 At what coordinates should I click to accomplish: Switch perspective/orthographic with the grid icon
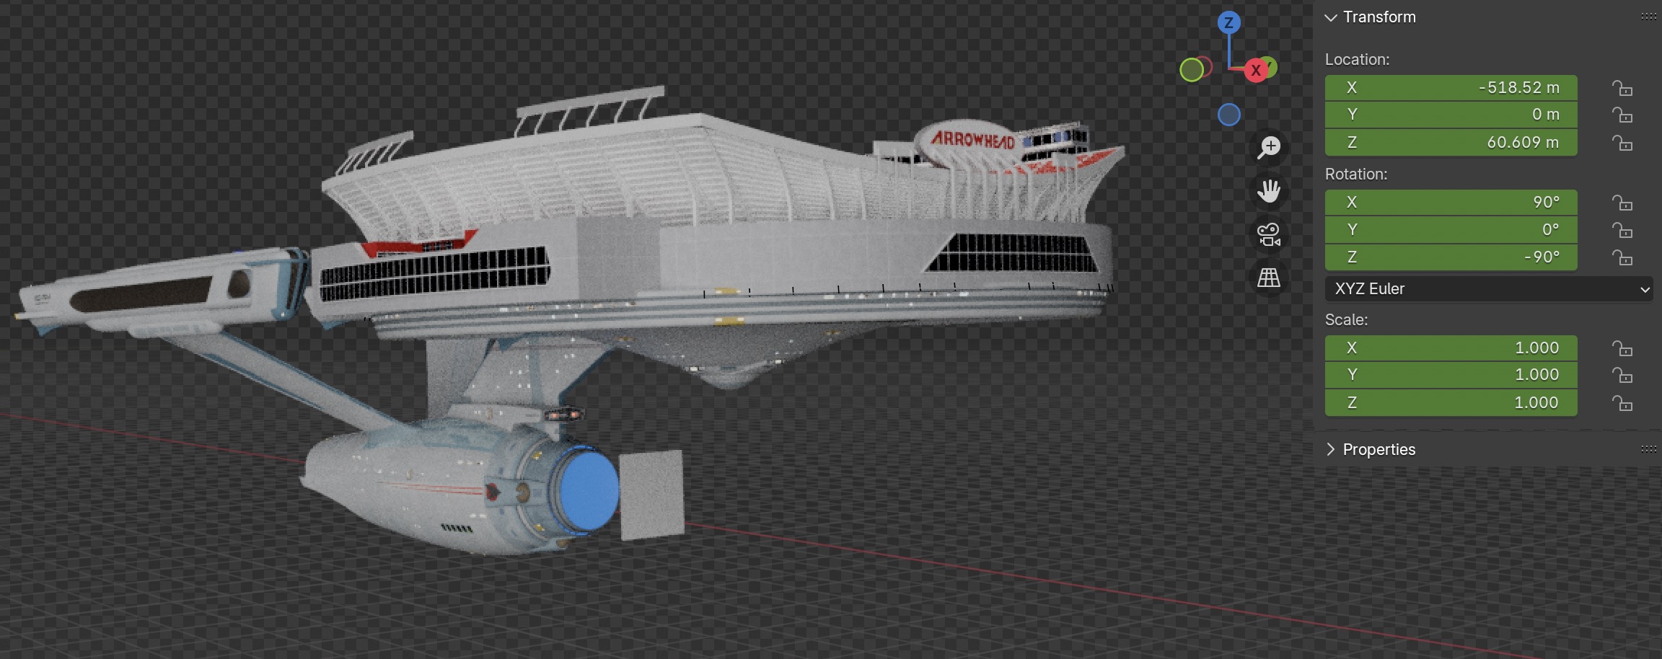[x=1268, y=278]
